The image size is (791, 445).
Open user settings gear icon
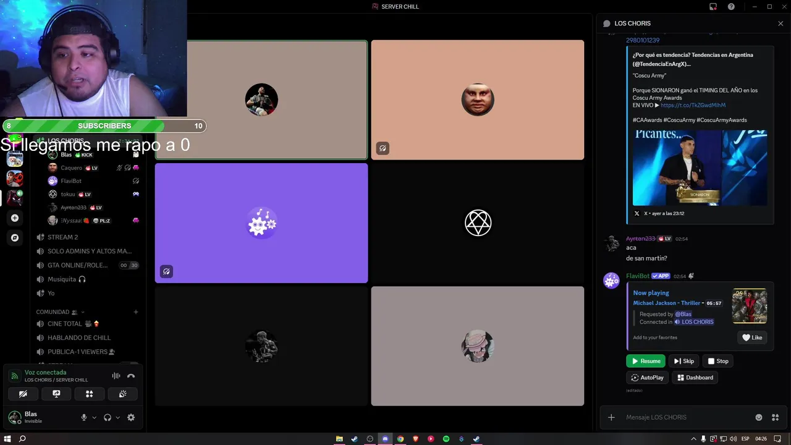(x=131, y=417)
